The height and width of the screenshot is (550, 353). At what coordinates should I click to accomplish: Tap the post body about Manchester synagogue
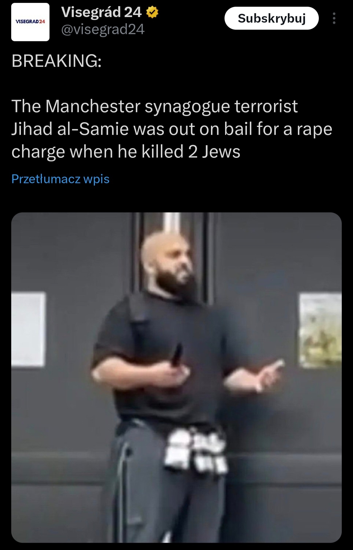tap(172, 129)
